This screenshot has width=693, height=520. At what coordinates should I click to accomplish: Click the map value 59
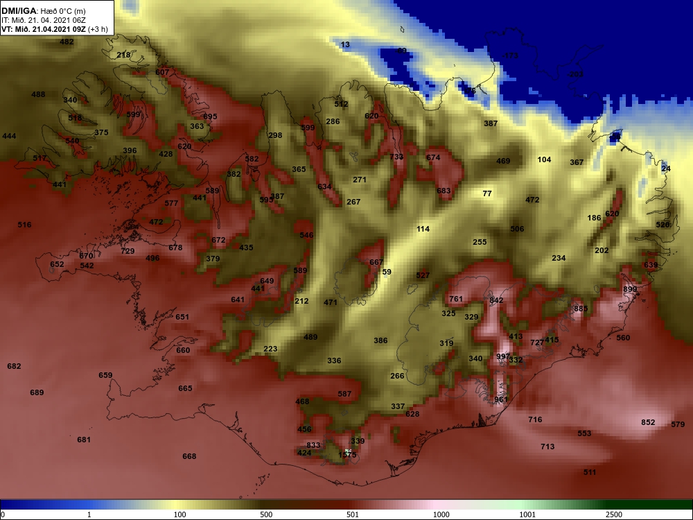387,272
